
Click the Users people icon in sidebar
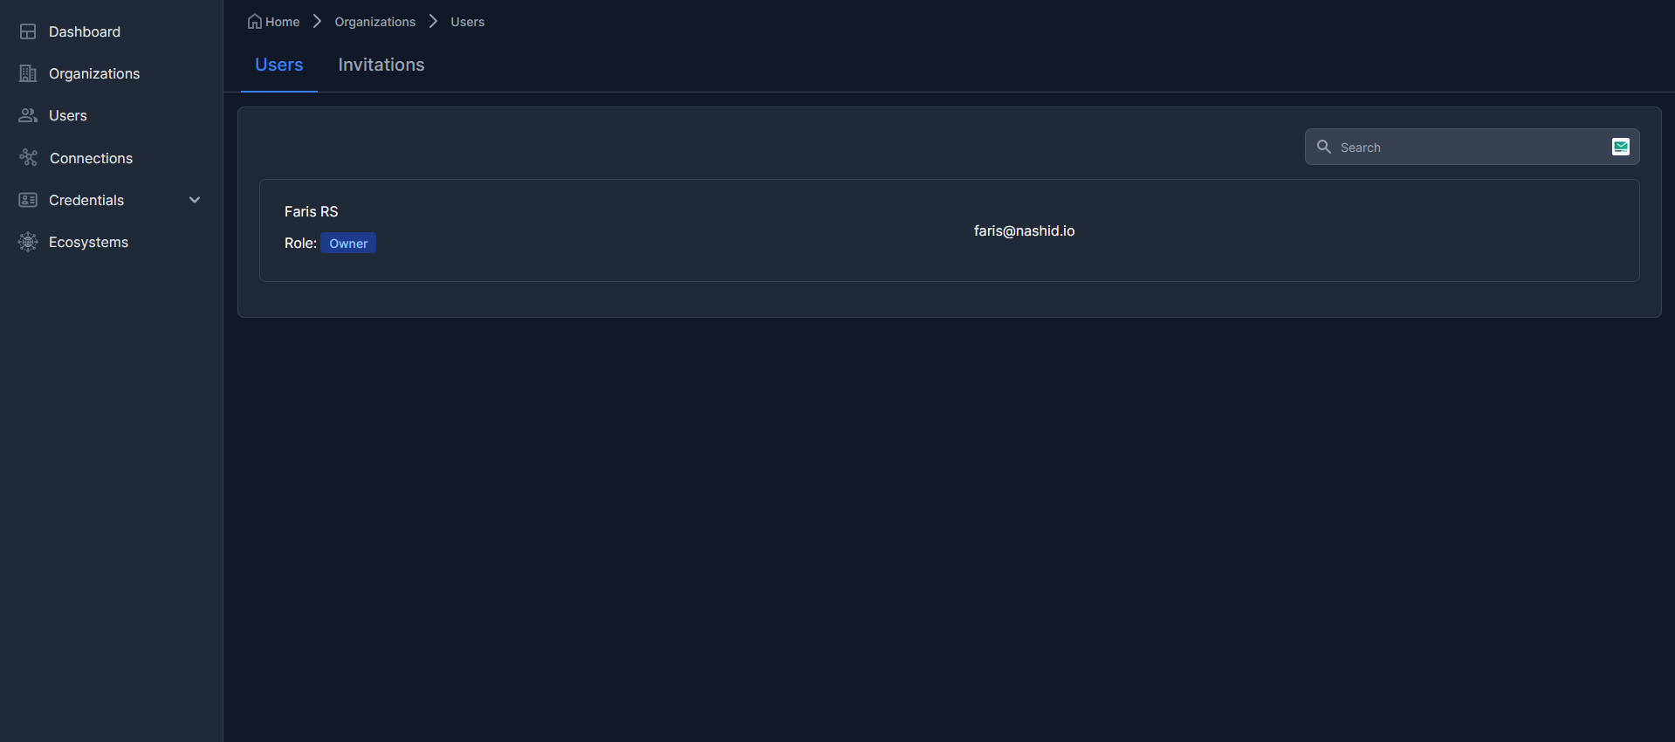[x=28, y=115]
